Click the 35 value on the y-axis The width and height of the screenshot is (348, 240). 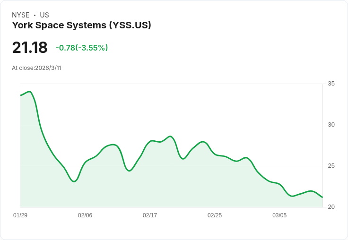[x=331, y=84]
